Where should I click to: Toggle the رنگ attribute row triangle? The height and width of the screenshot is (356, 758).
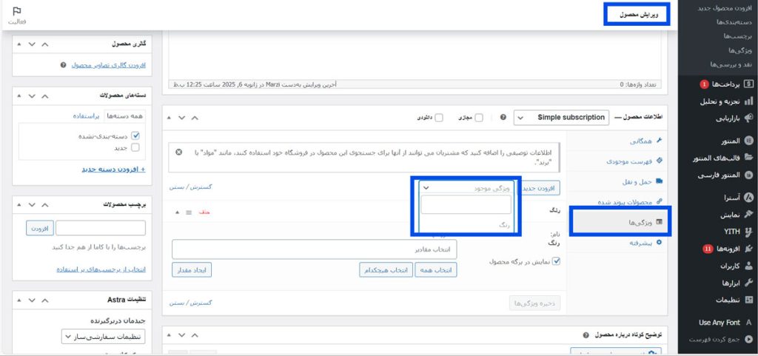coord(177,212)
